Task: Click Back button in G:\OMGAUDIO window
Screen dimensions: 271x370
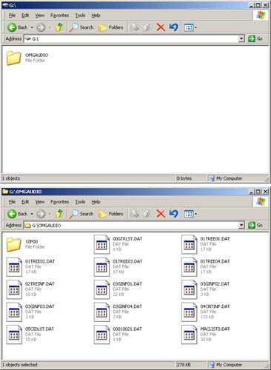Action: (x=17, y=214)
